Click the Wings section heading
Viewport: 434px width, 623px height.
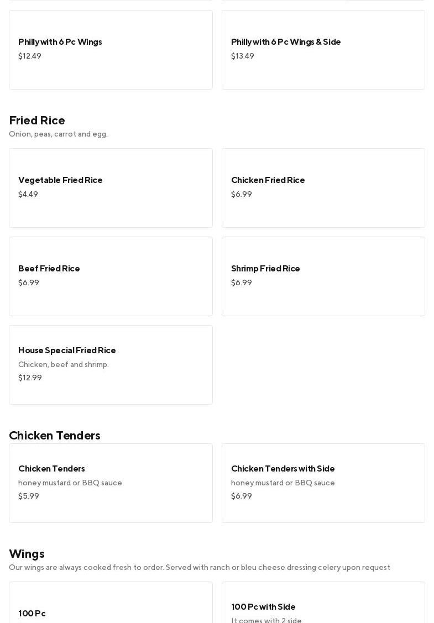27,553
